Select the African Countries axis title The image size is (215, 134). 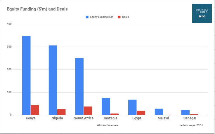click(x=107, y=125)
